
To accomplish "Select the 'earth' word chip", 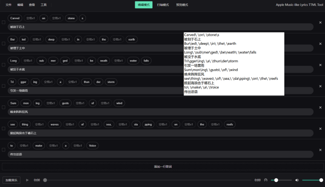I will 131,40.
